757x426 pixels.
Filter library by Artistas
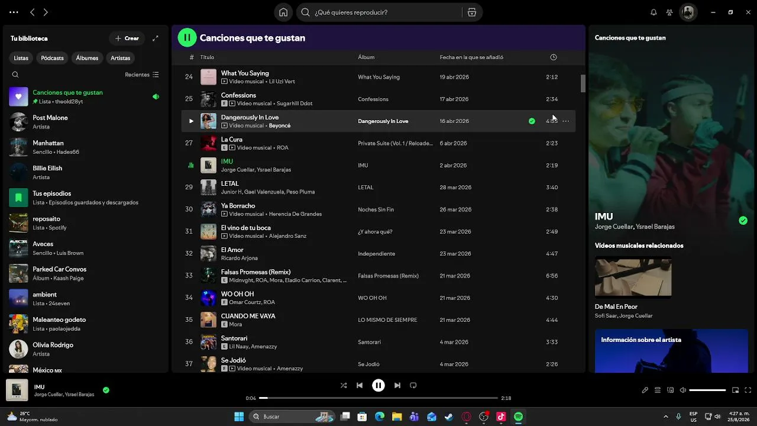coord(121,58)
